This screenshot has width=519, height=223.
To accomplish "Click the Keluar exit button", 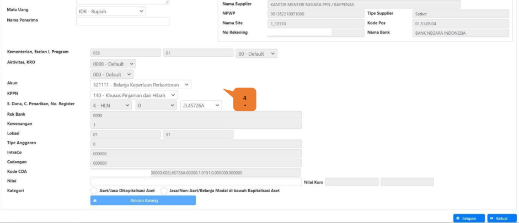I will (502, 218).
